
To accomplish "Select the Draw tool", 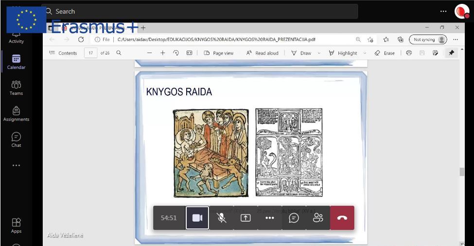I will pyautogui.click(x=301, y=53).
